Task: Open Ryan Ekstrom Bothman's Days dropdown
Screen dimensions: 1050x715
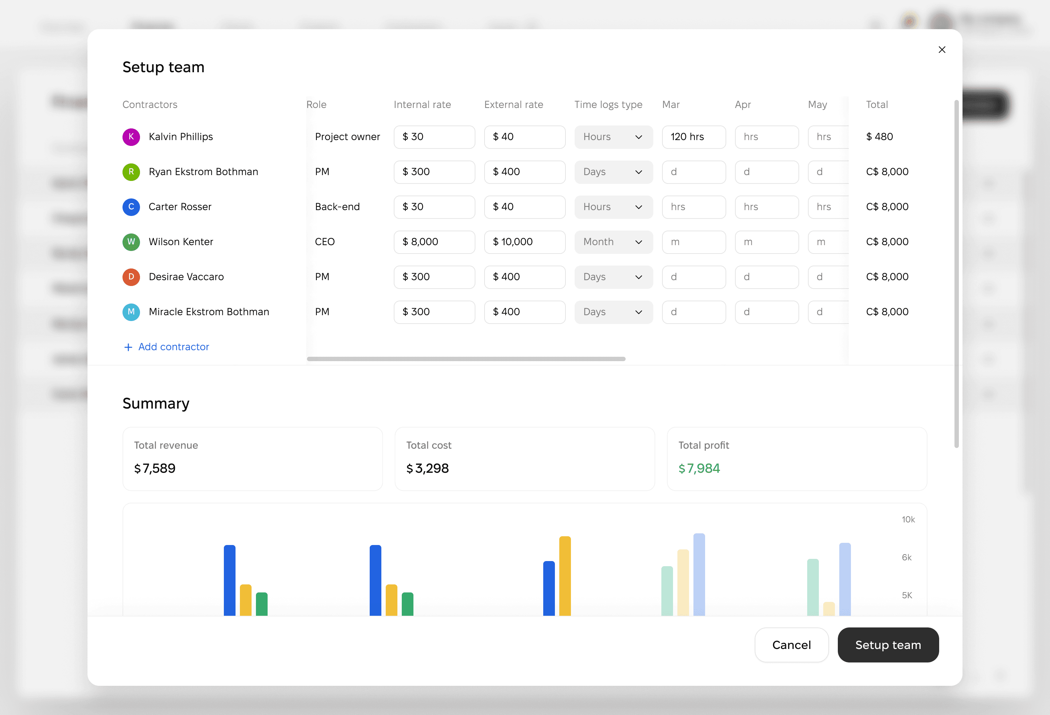Action: pos(613,172)
